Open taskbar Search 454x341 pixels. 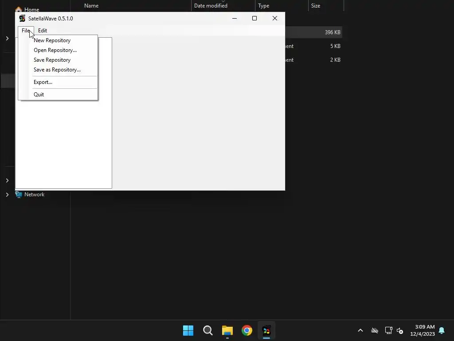208,330
